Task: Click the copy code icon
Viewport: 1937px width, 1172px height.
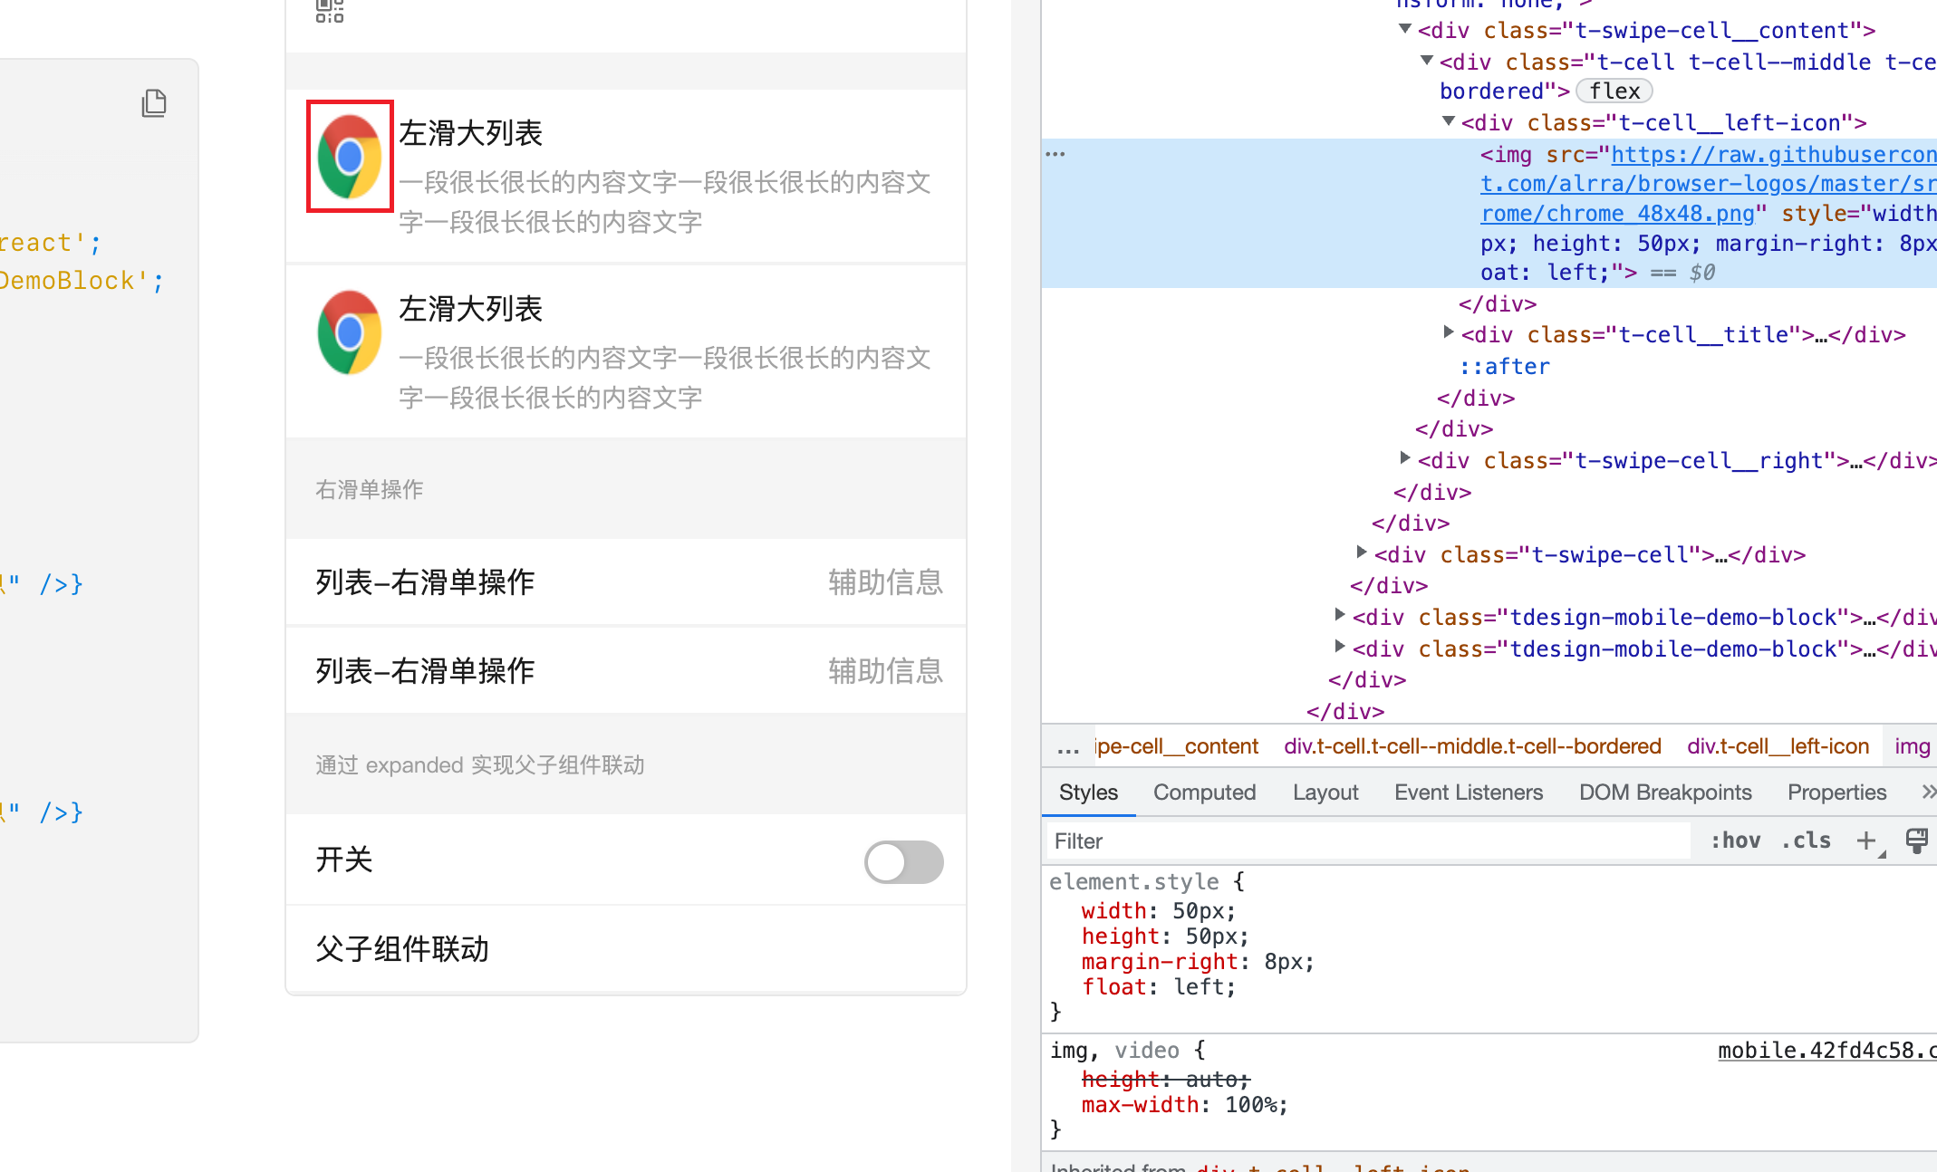Action: point(154,103)
